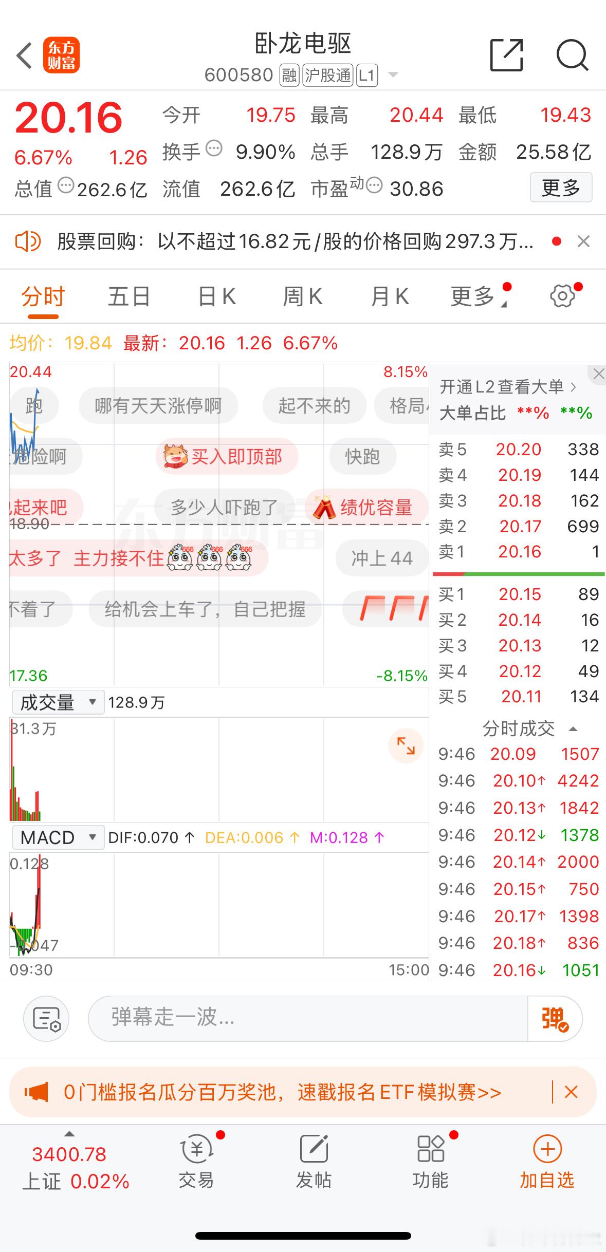Focus the 弹幕走一波 input field
This screenshot has width=606, height=1252.
click(x=307, y=1018)
